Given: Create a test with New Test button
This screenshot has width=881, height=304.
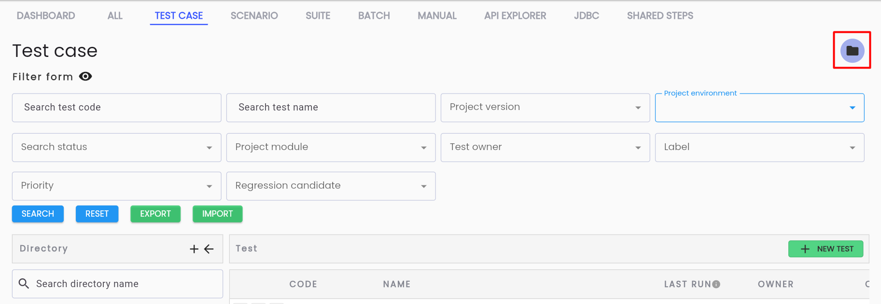Looking at the screenshot, I should click(825, 249).
